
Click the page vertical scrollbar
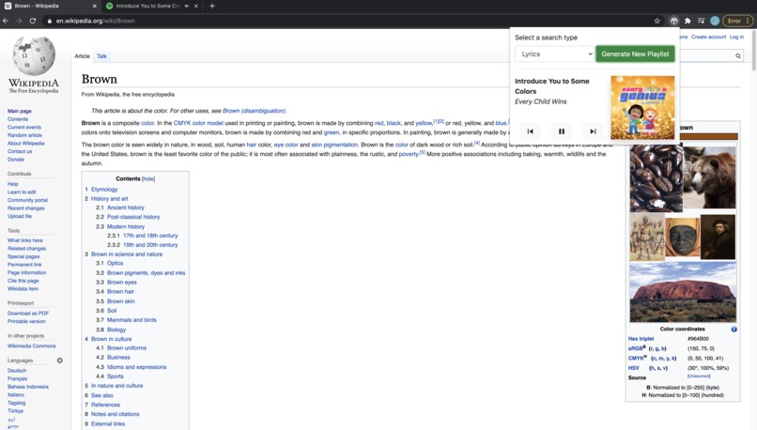(753, 50)
